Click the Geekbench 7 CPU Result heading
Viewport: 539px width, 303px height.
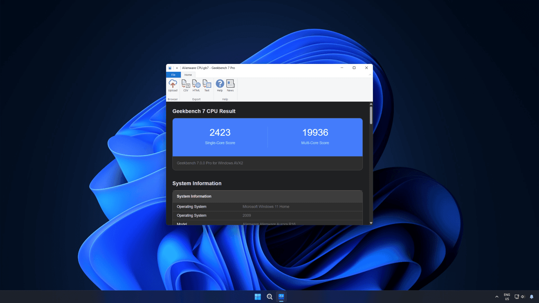(x=204, y=111)
